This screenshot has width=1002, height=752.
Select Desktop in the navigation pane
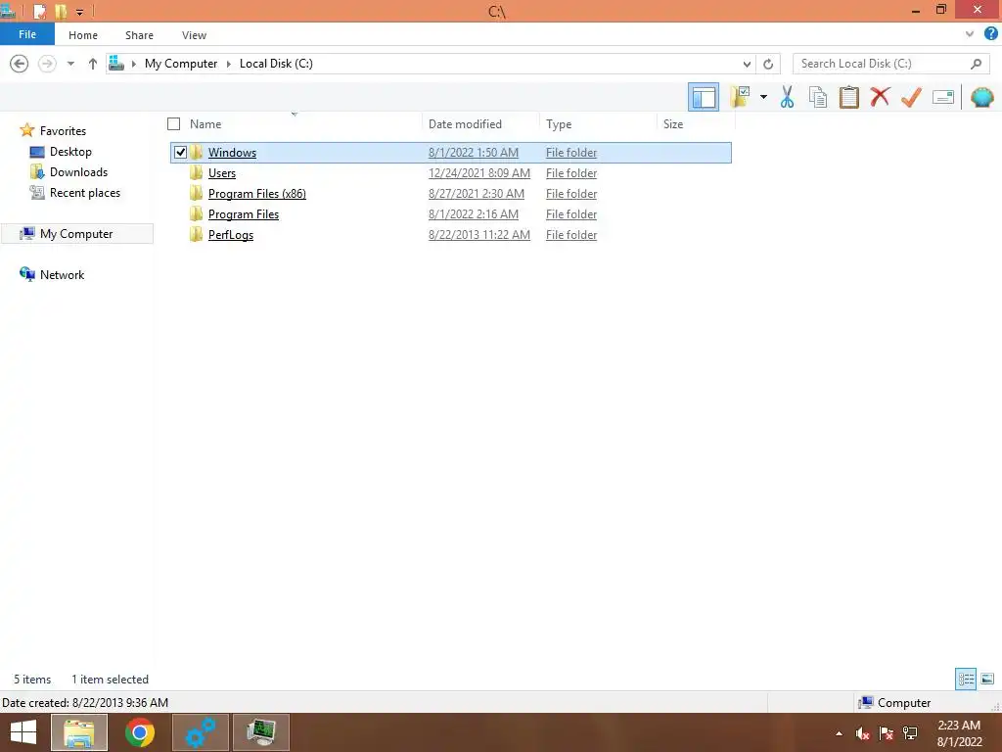[70, 152]
